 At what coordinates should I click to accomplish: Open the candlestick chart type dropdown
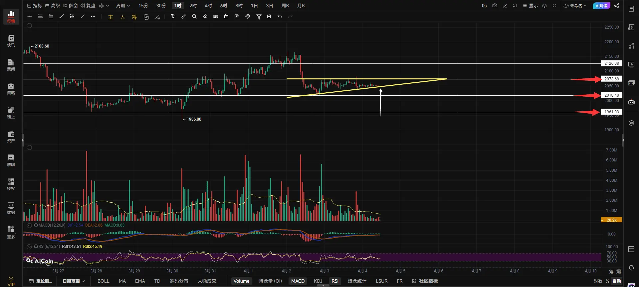[104, 6]
